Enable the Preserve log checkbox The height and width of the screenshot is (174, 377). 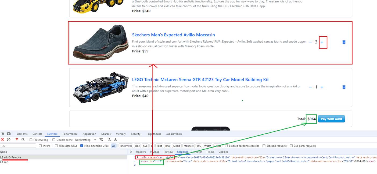pyautogui.click(x=31, y=140)
